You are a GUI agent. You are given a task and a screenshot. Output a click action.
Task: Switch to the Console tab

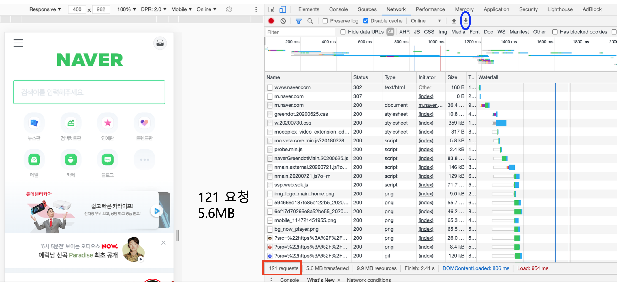(338, 9)
